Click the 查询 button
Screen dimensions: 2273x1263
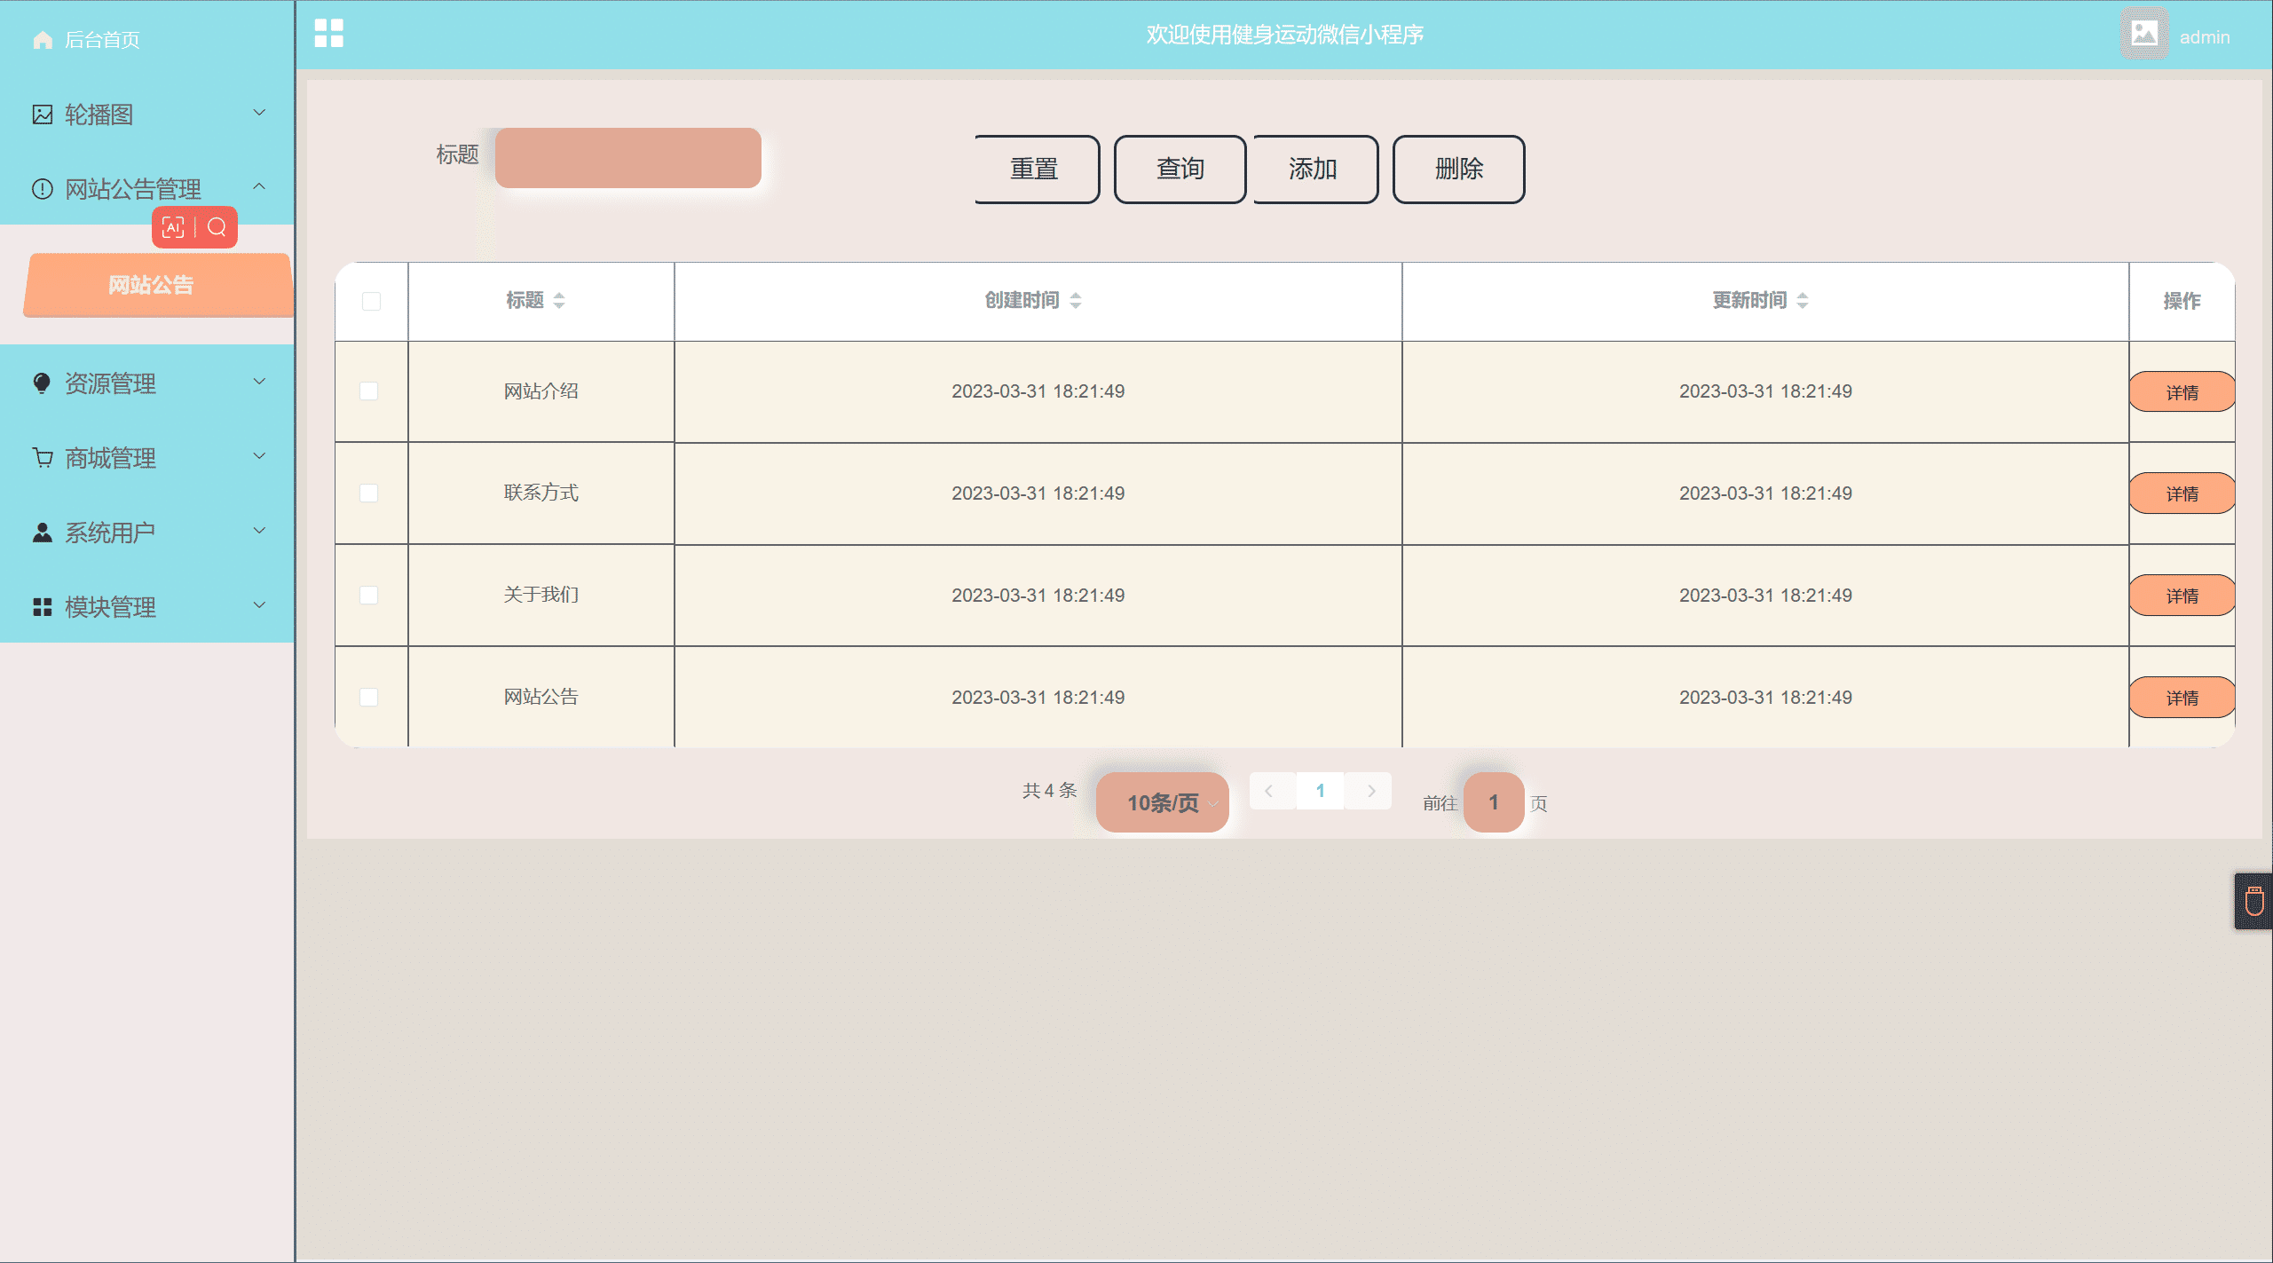(1180, 169)
